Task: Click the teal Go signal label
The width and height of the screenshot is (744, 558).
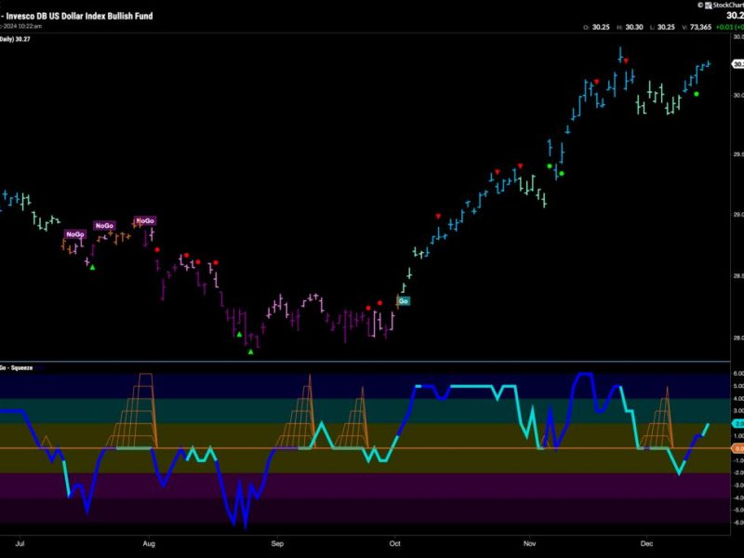Action: (x=404, y=300)
